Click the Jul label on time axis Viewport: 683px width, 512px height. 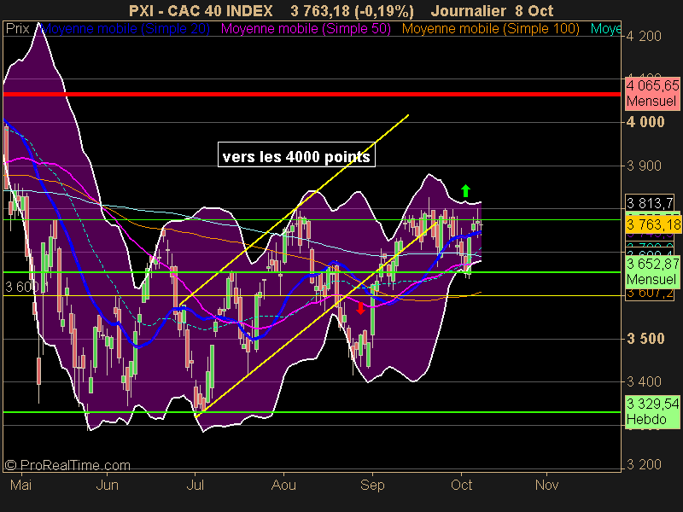196,485
